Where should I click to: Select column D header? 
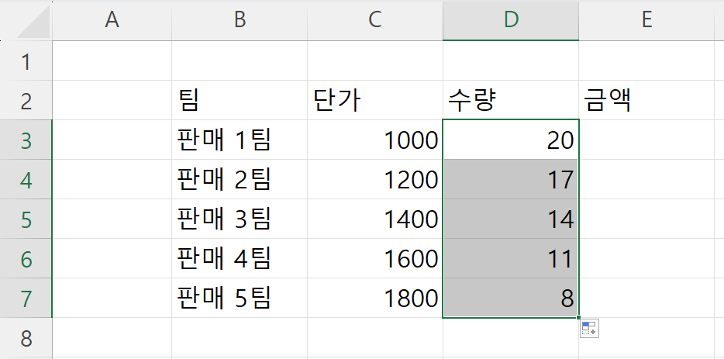(511, 20)
